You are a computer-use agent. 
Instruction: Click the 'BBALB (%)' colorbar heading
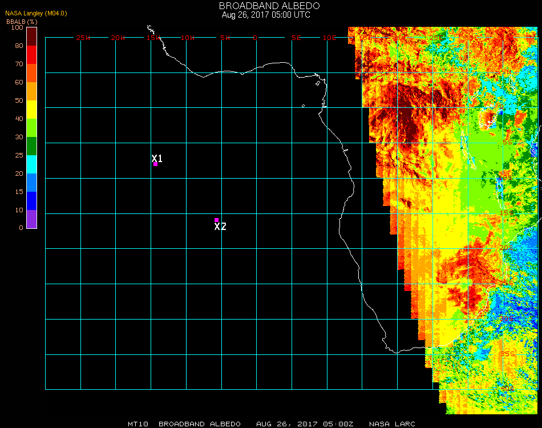point(22,22)
